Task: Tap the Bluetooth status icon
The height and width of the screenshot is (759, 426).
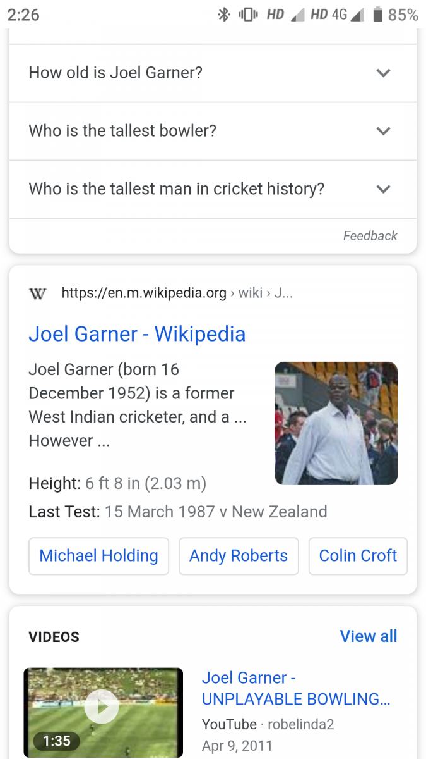Action: (223, 15)
